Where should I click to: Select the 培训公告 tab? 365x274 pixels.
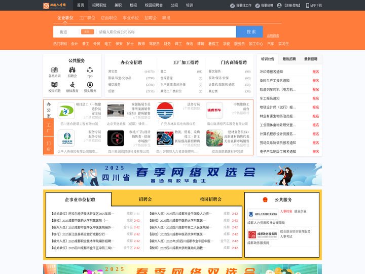tap(268, 59)
